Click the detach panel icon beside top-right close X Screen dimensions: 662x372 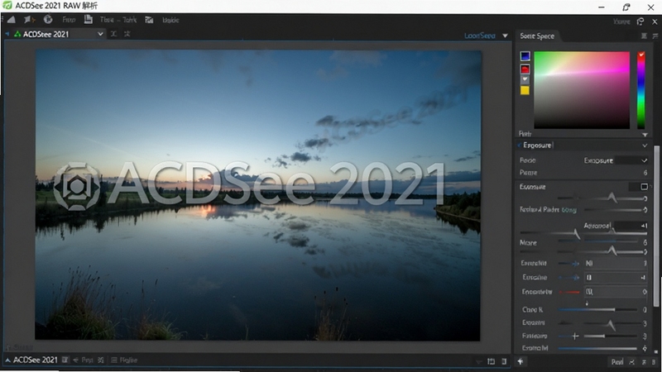pos(640,21)
